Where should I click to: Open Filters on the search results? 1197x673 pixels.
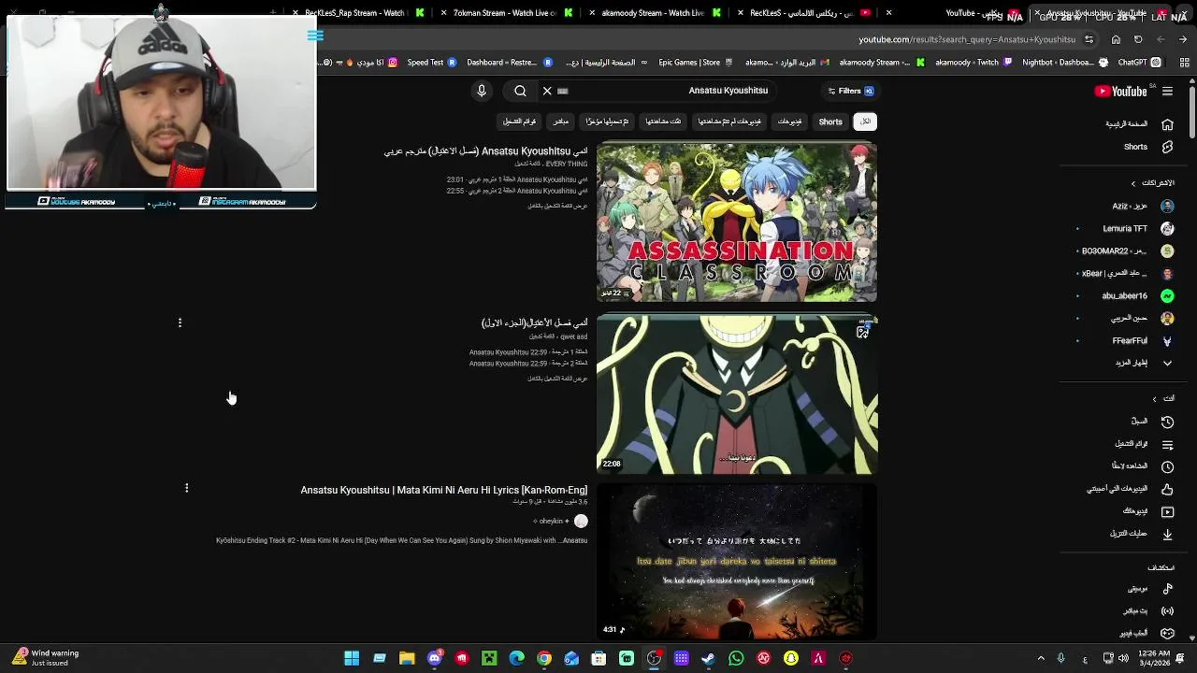[851, 91]
